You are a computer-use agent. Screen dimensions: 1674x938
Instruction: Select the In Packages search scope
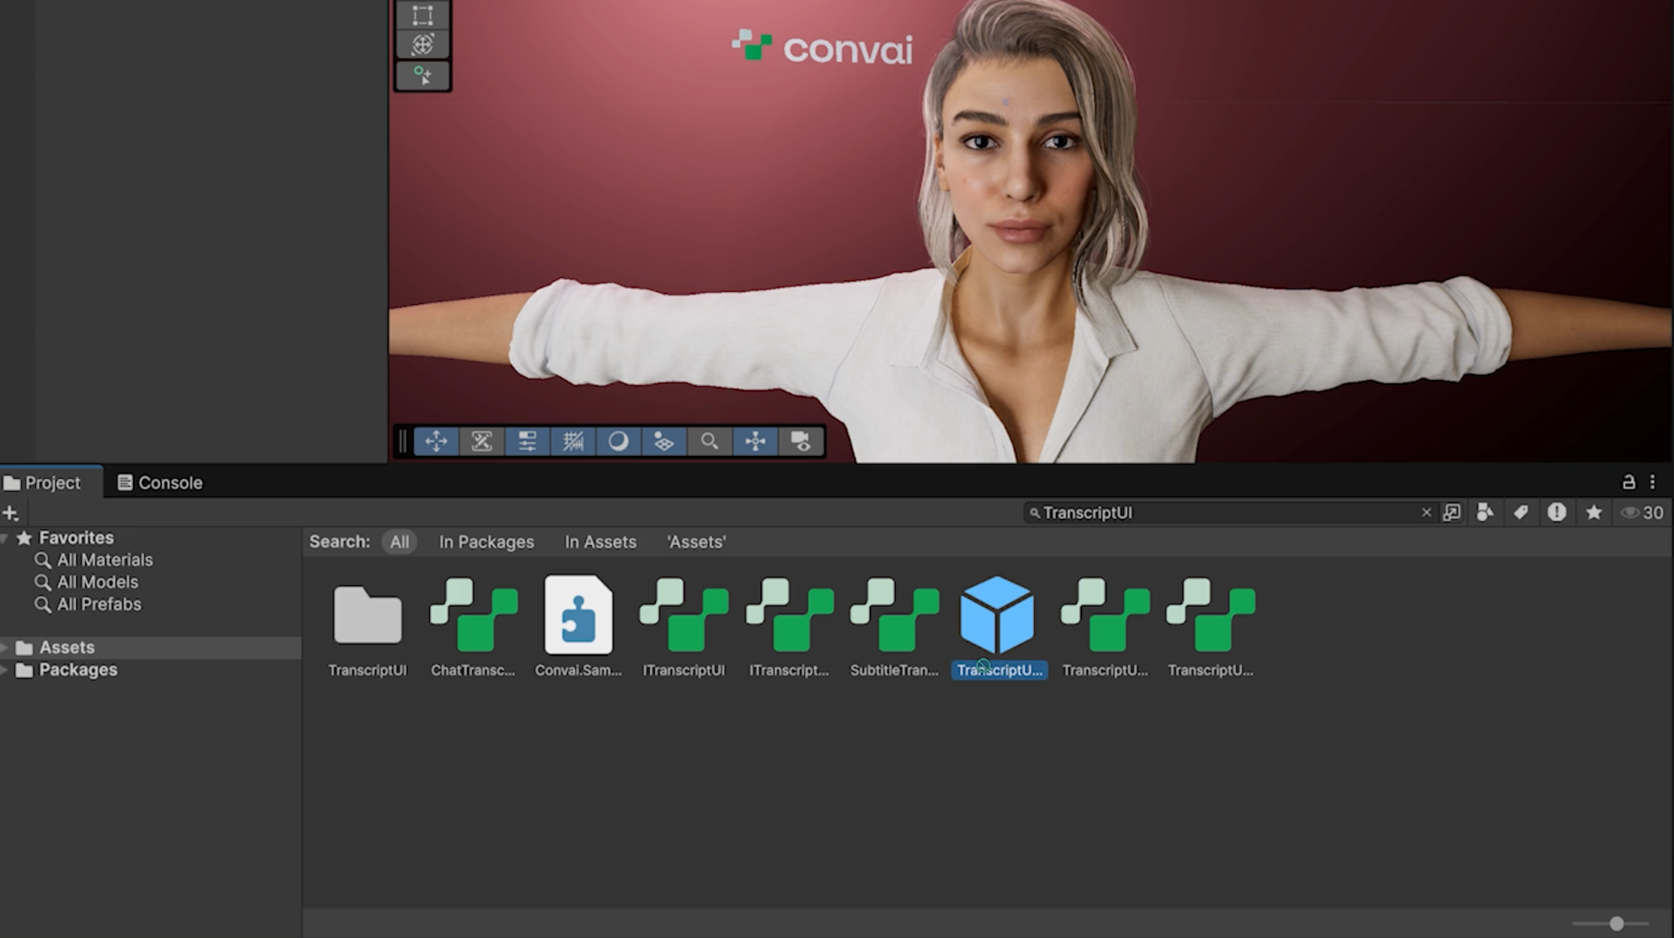tap(486, 542)
